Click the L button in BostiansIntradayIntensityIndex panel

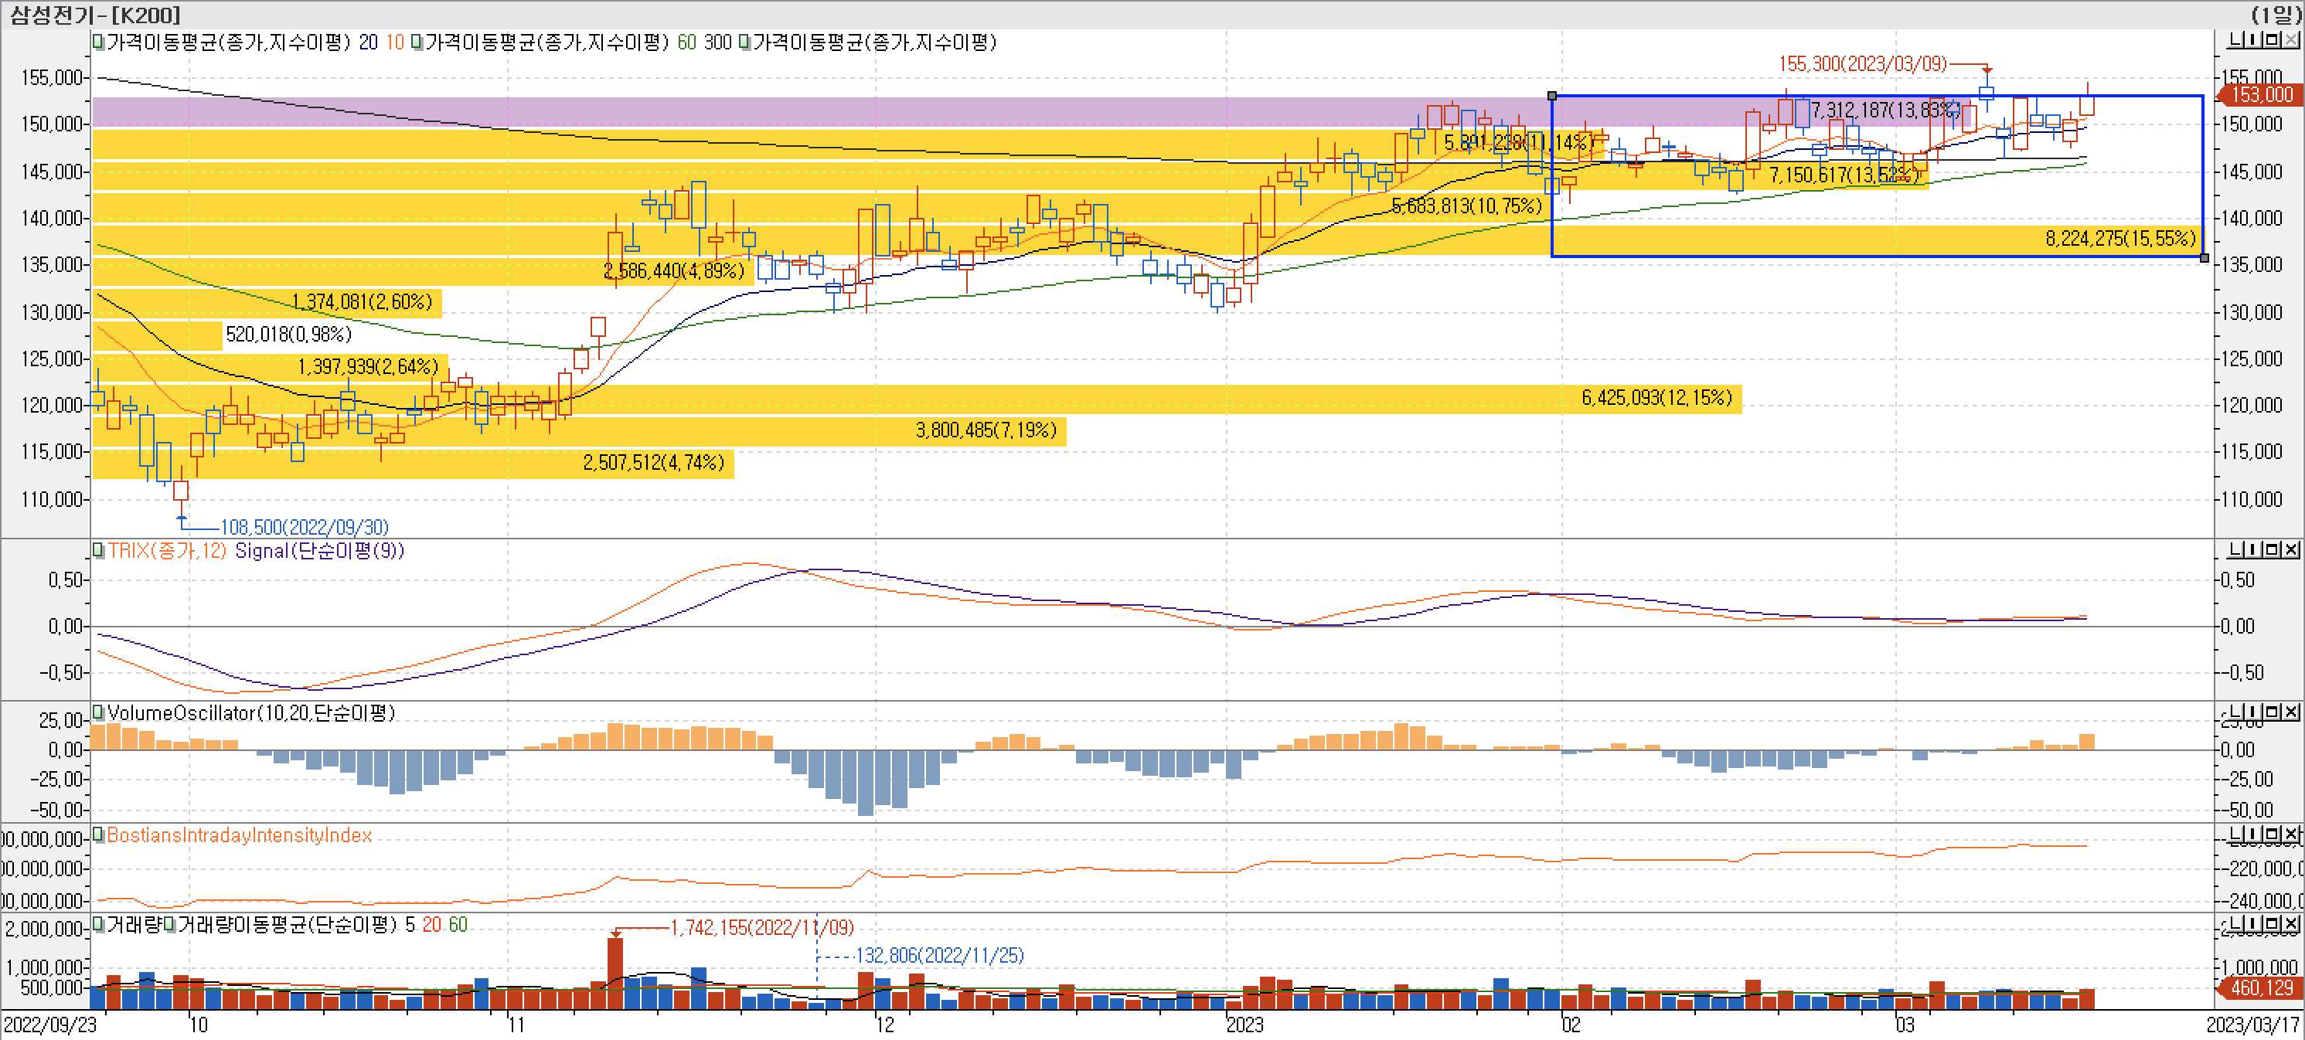[x=2235, y=834]
